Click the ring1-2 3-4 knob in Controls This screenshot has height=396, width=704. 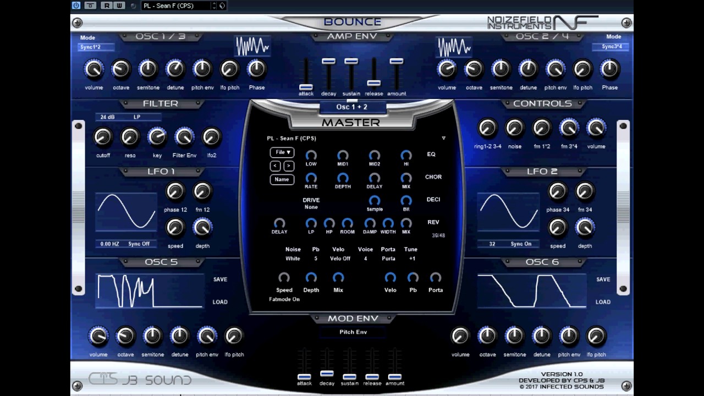click(x=487, y=128)
